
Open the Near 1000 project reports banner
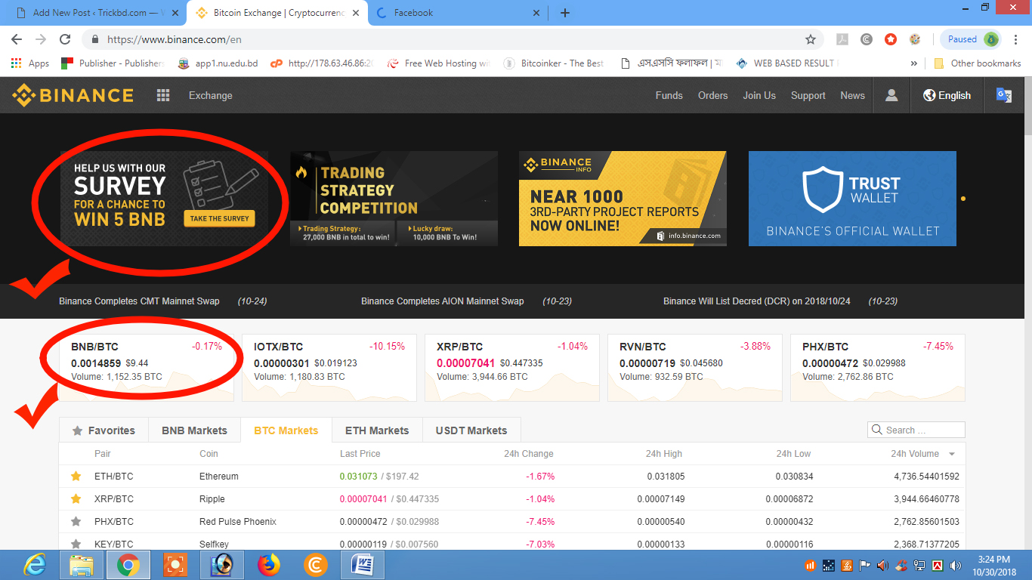click(623, 199)
